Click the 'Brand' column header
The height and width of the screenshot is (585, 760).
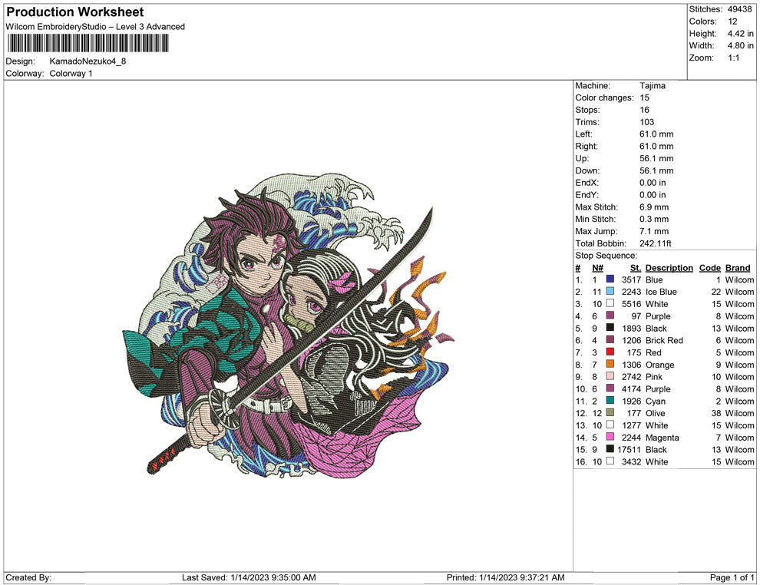[738, 268]
